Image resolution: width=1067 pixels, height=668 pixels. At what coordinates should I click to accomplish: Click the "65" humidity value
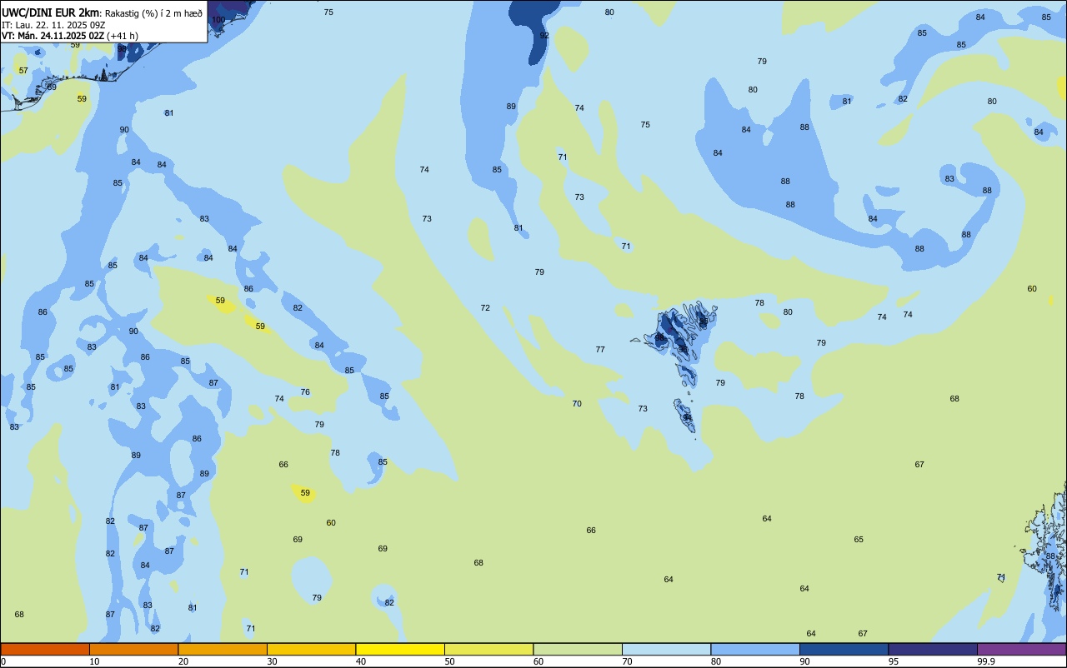tap(859, 539)
